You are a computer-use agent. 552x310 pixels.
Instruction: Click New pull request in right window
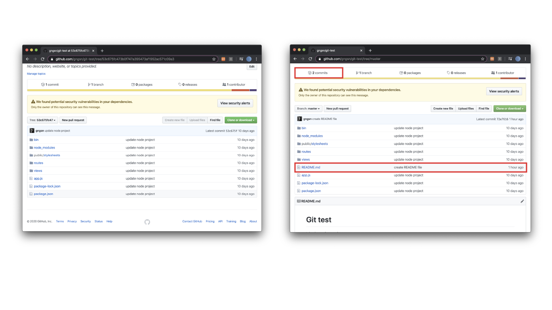pos(337,109)
